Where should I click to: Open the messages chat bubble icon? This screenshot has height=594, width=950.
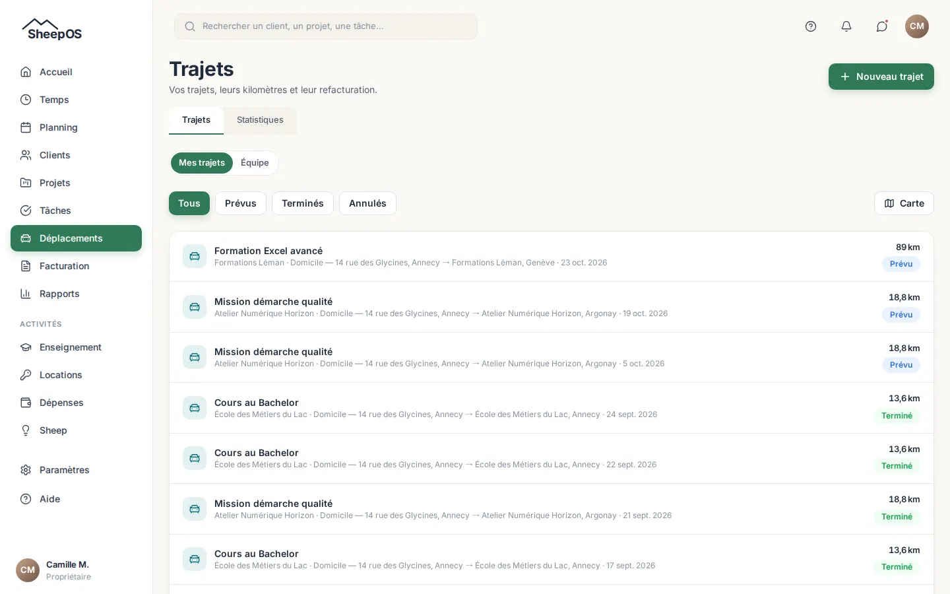click(x=882, y=26)
